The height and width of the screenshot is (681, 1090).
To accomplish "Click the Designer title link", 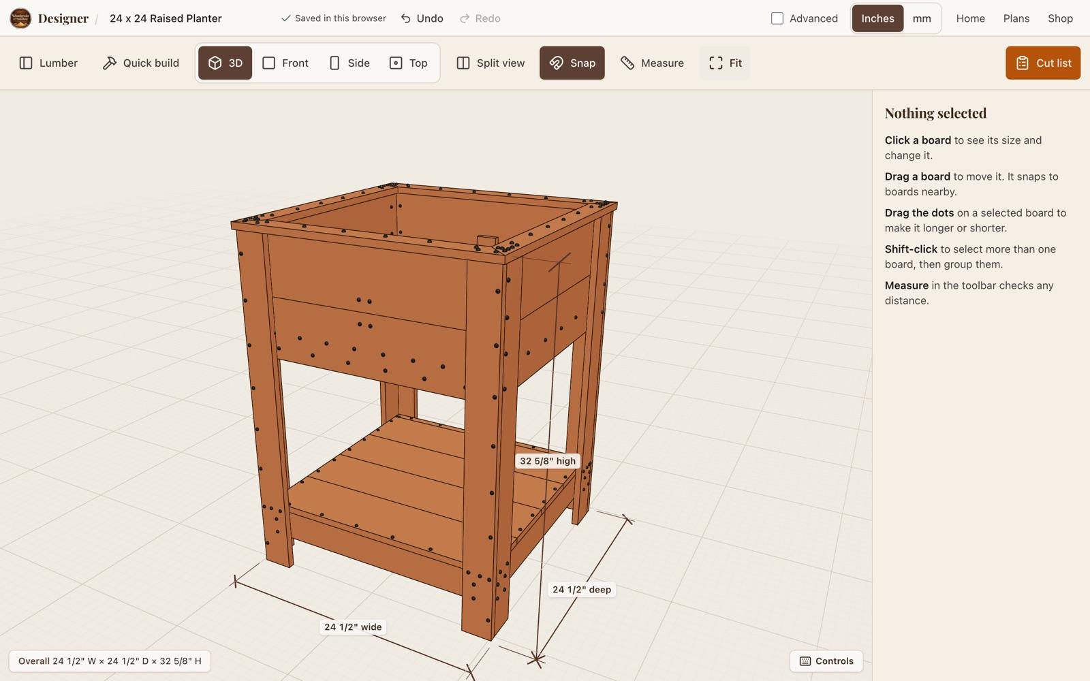I will [63, 18].
